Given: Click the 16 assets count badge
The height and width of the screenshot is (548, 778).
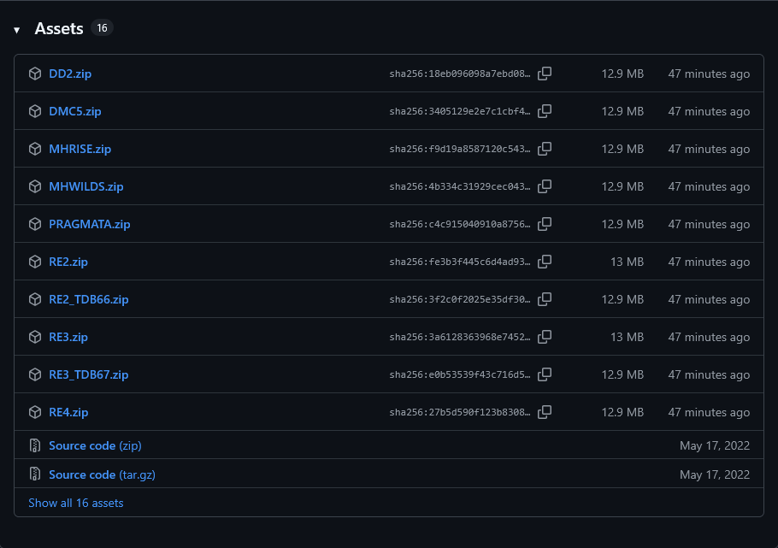Looking at the screenshot, I should 103,28.
